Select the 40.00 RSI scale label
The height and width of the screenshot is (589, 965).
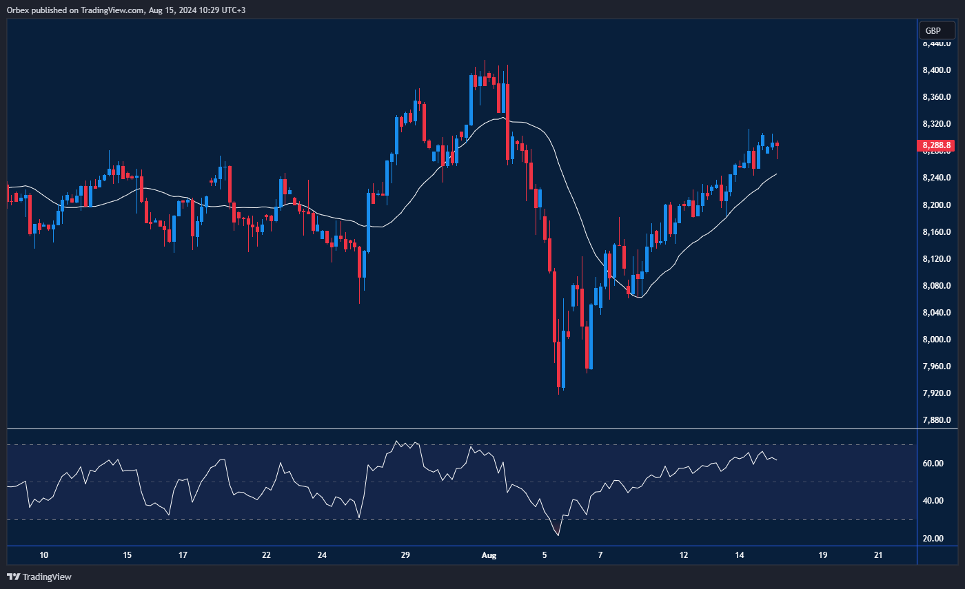click(933, 501)
